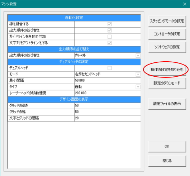Toggle the 線を結合する checkbox
Viewport: 190px width, 176px height.
pos(110,24)
